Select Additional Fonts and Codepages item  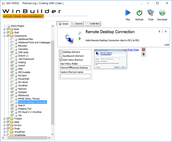point(34,42)
